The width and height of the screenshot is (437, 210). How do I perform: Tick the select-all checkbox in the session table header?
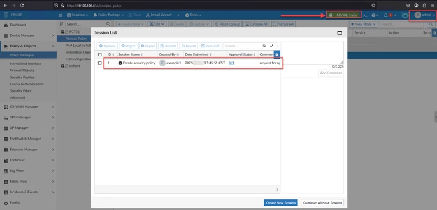tap(100, 55)
